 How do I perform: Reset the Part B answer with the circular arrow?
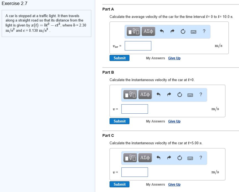pos(180,95)
